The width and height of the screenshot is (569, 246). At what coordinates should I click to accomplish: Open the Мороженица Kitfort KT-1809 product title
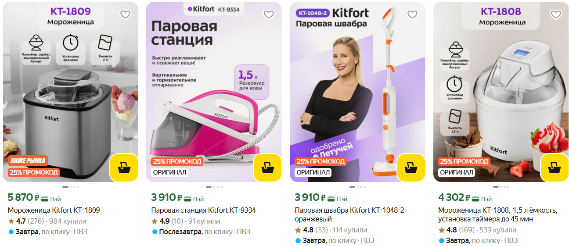tap(54, 210)
